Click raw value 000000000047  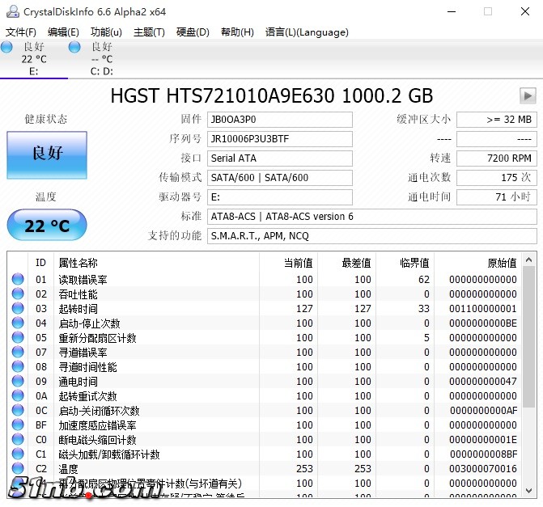click(x=483, y=381)
